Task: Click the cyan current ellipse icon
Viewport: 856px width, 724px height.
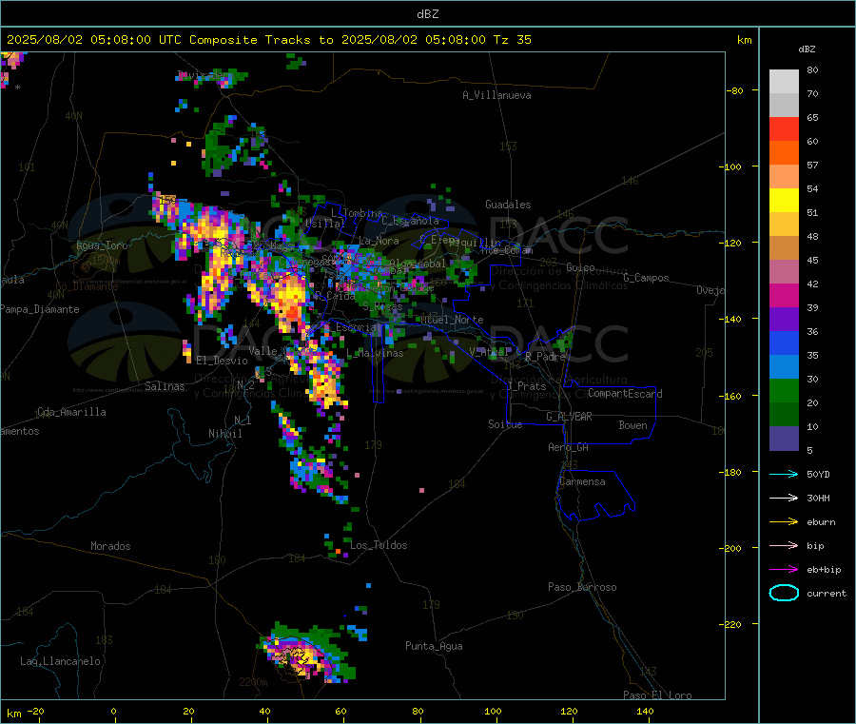Action: 784,593
